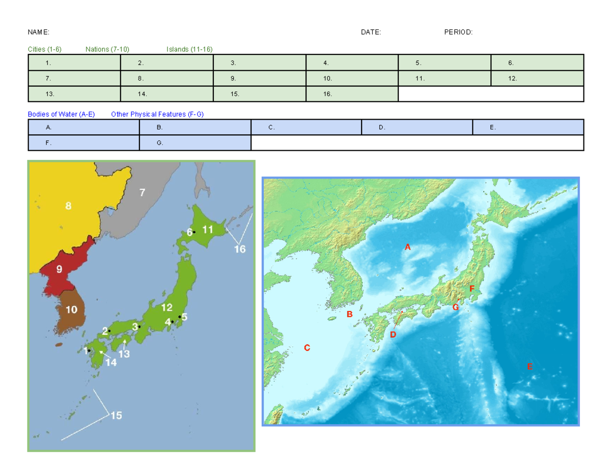Select cell 16 in the answer table
The image size is (611, 472).
pyautogui.click(x=351, y=94)
